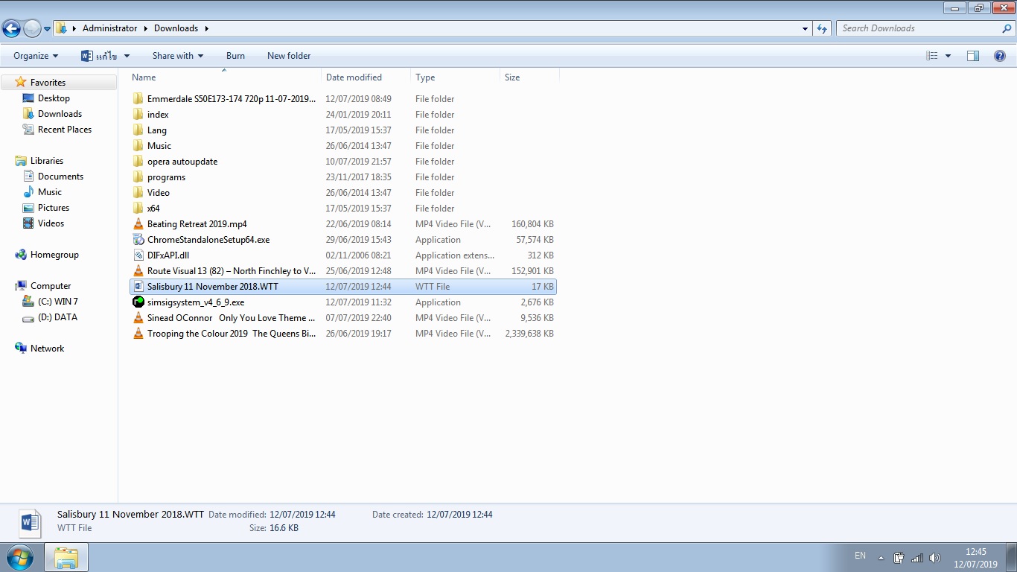The width and height of the screenshot is (1017, 572).
Task: Open Pictures library in sidebar
Action: point(54,208)
